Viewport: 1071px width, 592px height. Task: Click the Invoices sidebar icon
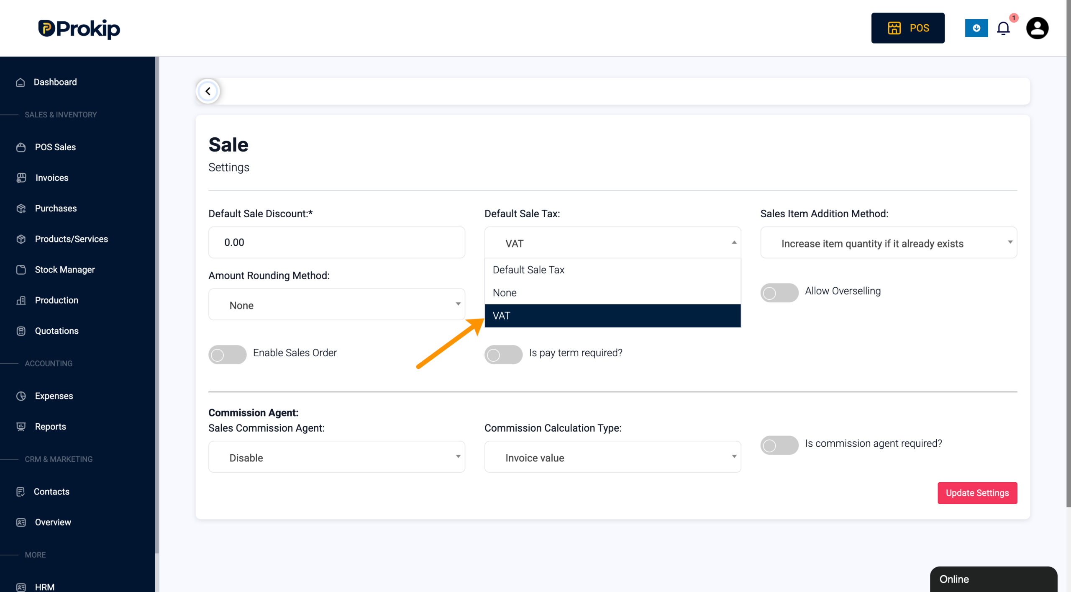21,178
